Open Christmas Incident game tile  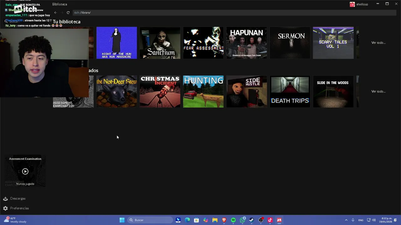click(x=160, y=92)
